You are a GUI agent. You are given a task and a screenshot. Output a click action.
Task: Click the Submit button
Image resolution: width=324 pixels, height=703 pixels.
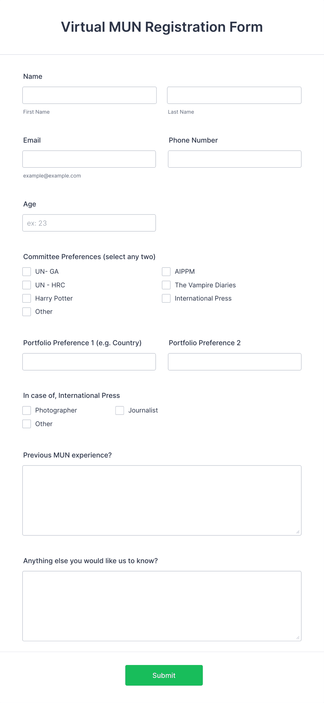click(x=164, y=675)
